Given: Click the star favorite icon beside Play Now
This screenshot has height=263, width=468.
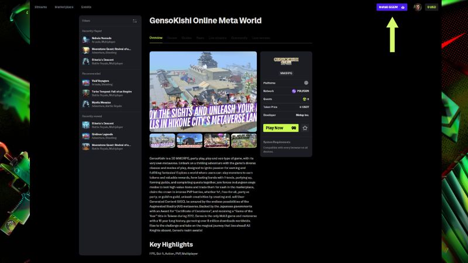Looking at the screenshot, I should point(305,127).
